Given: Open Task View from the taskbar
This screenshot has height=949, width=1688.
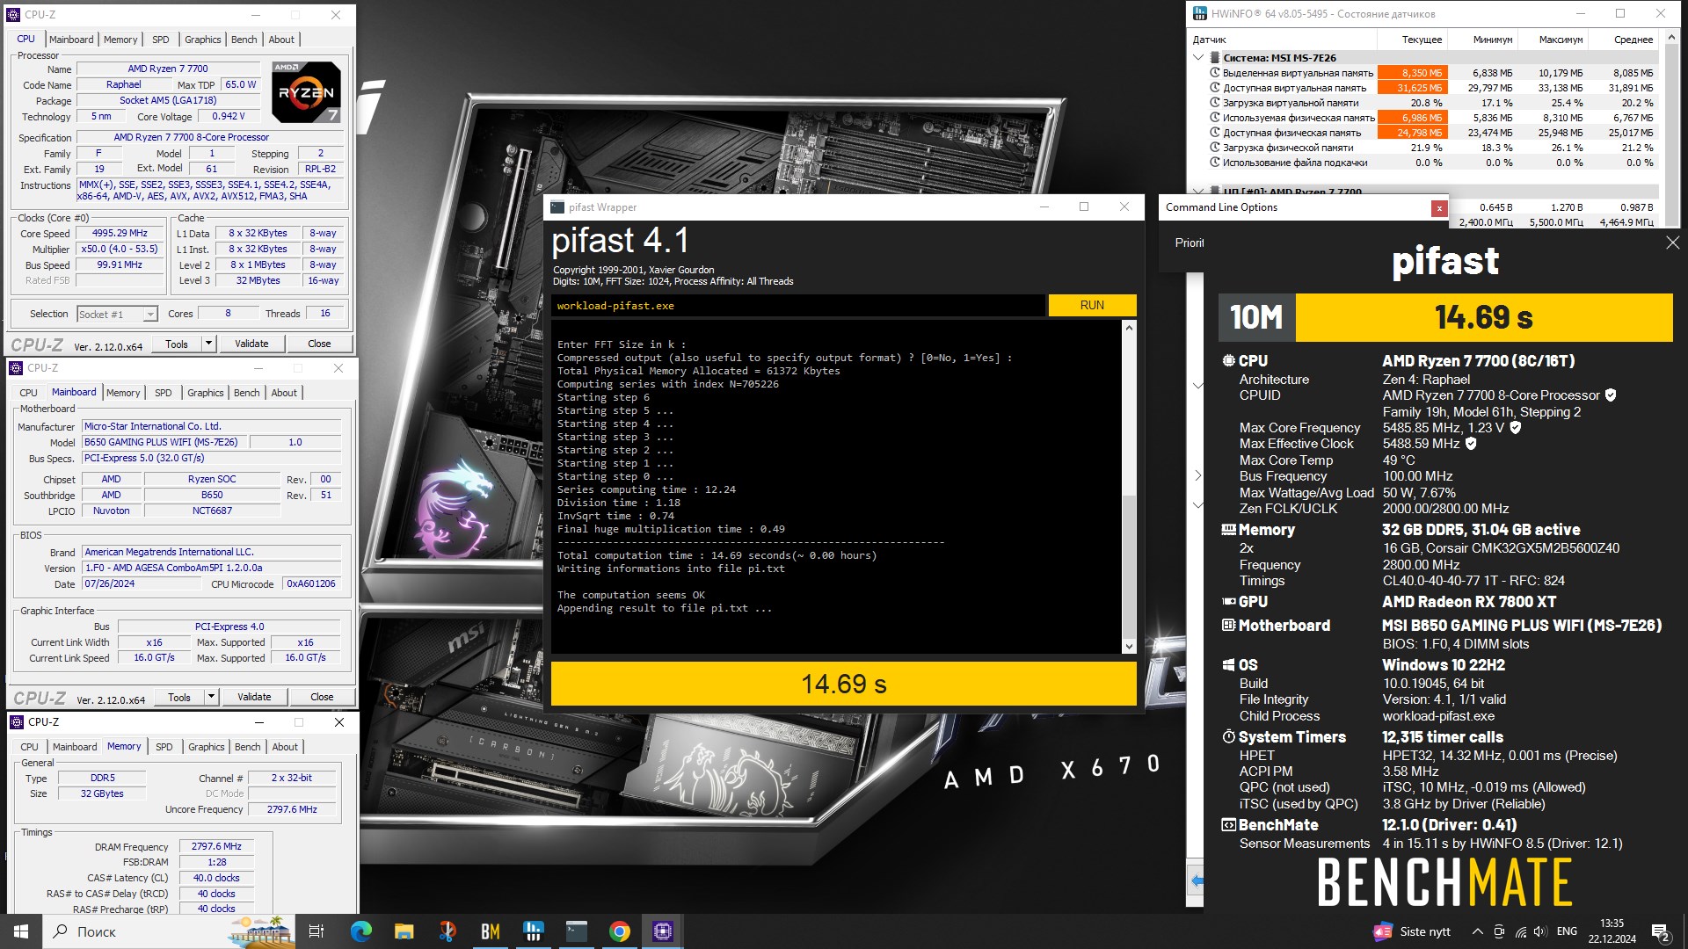Looking at the screenshot, I should point(316,931).
